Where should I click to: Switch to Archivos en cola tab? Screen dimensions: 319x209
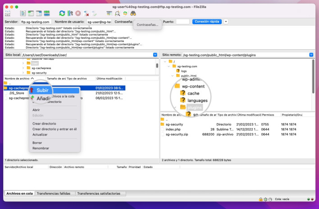click(19, 193)
